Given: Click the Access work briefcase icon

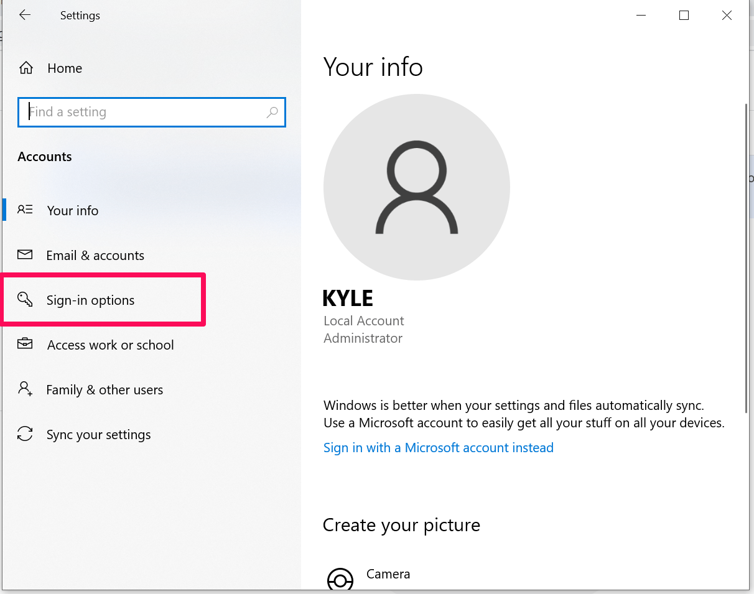Looking at the screenshot, I should point(25,345).
